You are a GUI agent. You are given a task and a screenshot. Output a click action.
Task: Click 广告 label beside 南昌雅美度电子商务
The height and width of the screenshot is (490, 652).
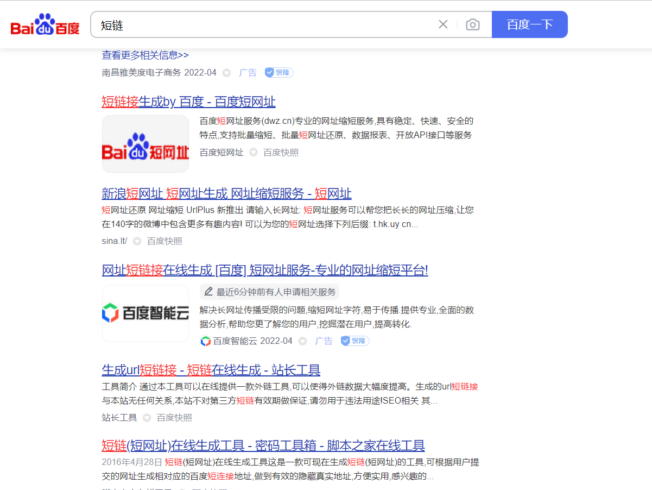coord(248,72)
